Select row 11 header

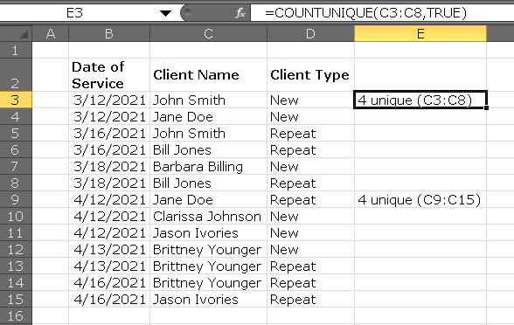pyautogui.click(x=16, y=233)
